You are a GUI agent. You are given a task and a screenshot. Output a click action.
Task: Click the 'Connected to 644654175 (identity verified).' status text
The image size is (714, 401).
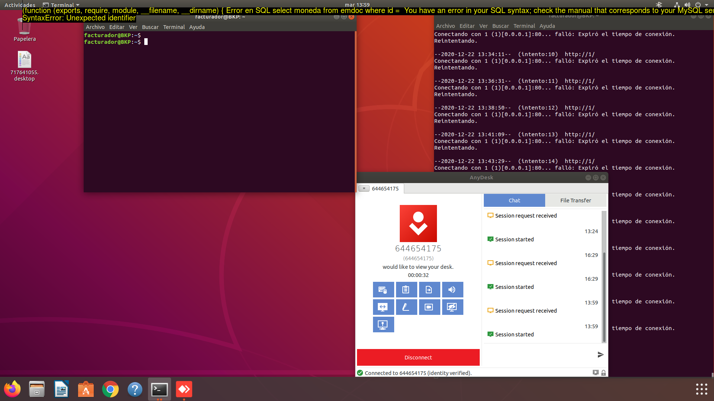(x=418, y=373)
